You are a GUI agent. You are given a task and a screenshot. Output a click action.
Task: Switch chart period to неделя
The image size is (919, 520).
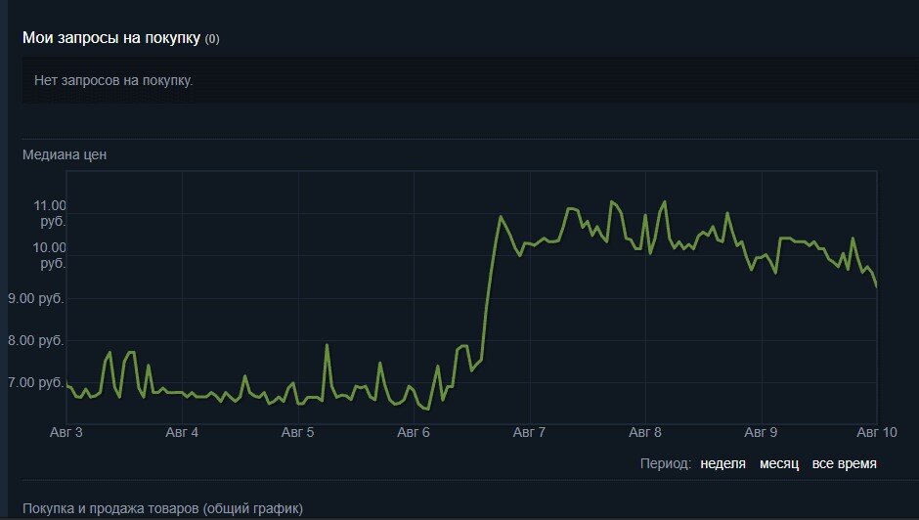722,463
